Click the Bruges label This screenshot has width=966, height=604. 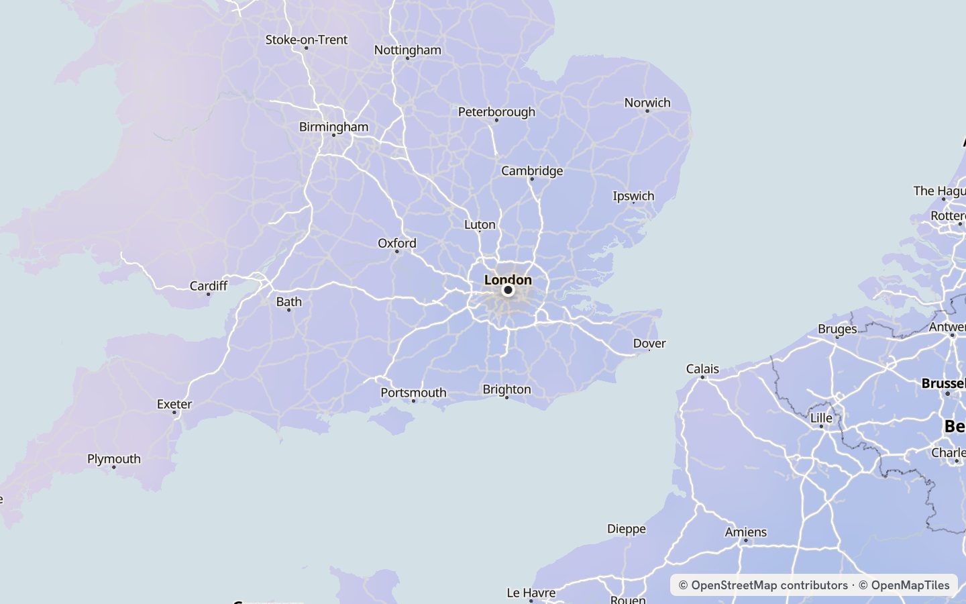pyautogui.click(x=837, y=329)
